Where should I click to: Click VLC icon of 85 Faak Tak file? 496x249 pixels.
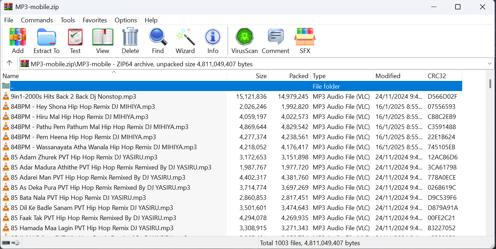(6, 218)
